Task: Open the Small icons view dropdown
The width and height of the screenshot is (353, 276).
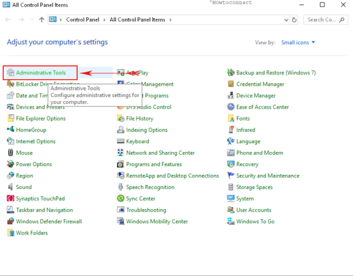Action: click(298, 43)
